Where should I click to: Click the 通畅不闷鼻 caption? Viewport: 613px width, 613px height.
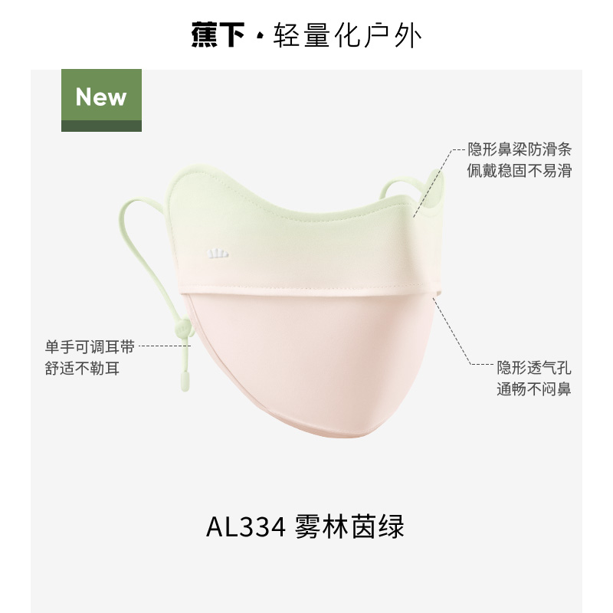(x=534, y=389)
